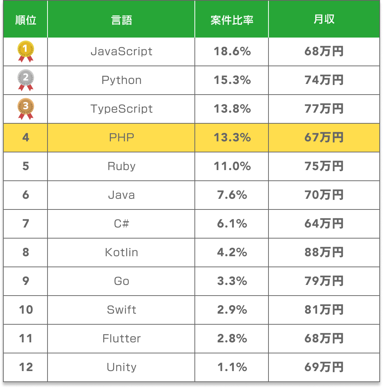383x388 pixels.
Task: Click Swift's 2.9% project ratio
Action: (x=232, y=310)
